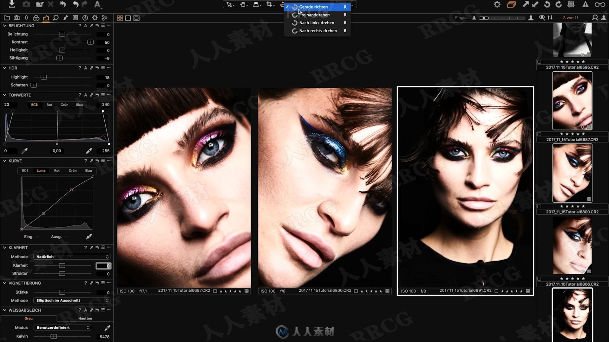609x342 pixels.
Task: Expand the WEISSABGLEICH section
Action: coord(4,310)
